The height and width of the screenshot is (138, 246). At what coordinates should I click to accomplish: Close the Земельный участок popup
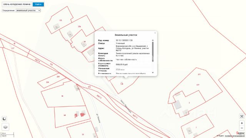155,33
